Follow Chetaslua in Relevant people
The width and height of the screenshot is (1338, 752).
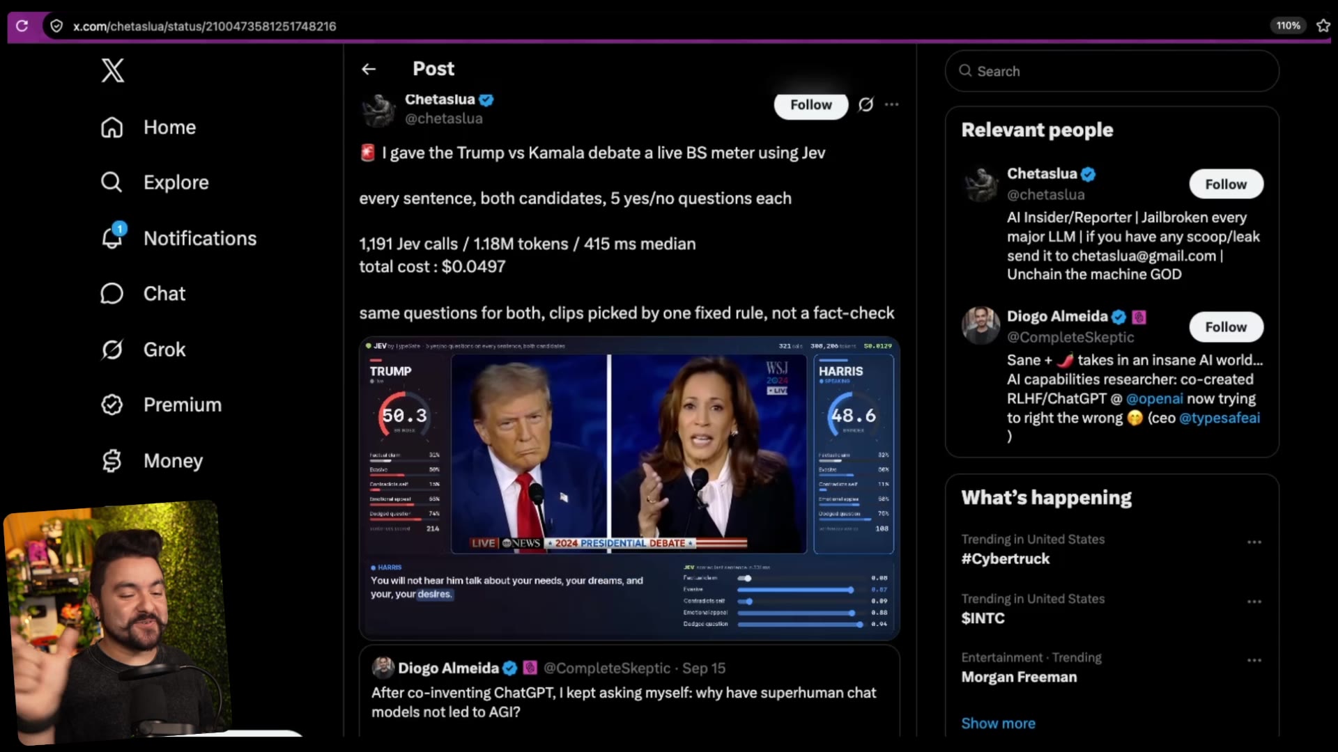click(1226, 185)
